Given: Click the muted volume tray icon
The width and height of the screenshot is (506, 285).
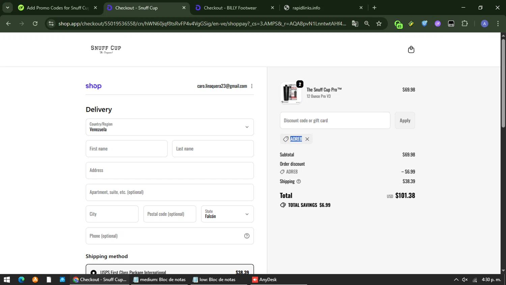Looking at the screenshot, I should pos(465,280).
